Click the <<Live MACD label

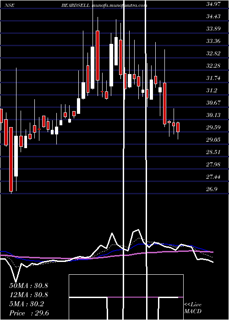(193, 308)
